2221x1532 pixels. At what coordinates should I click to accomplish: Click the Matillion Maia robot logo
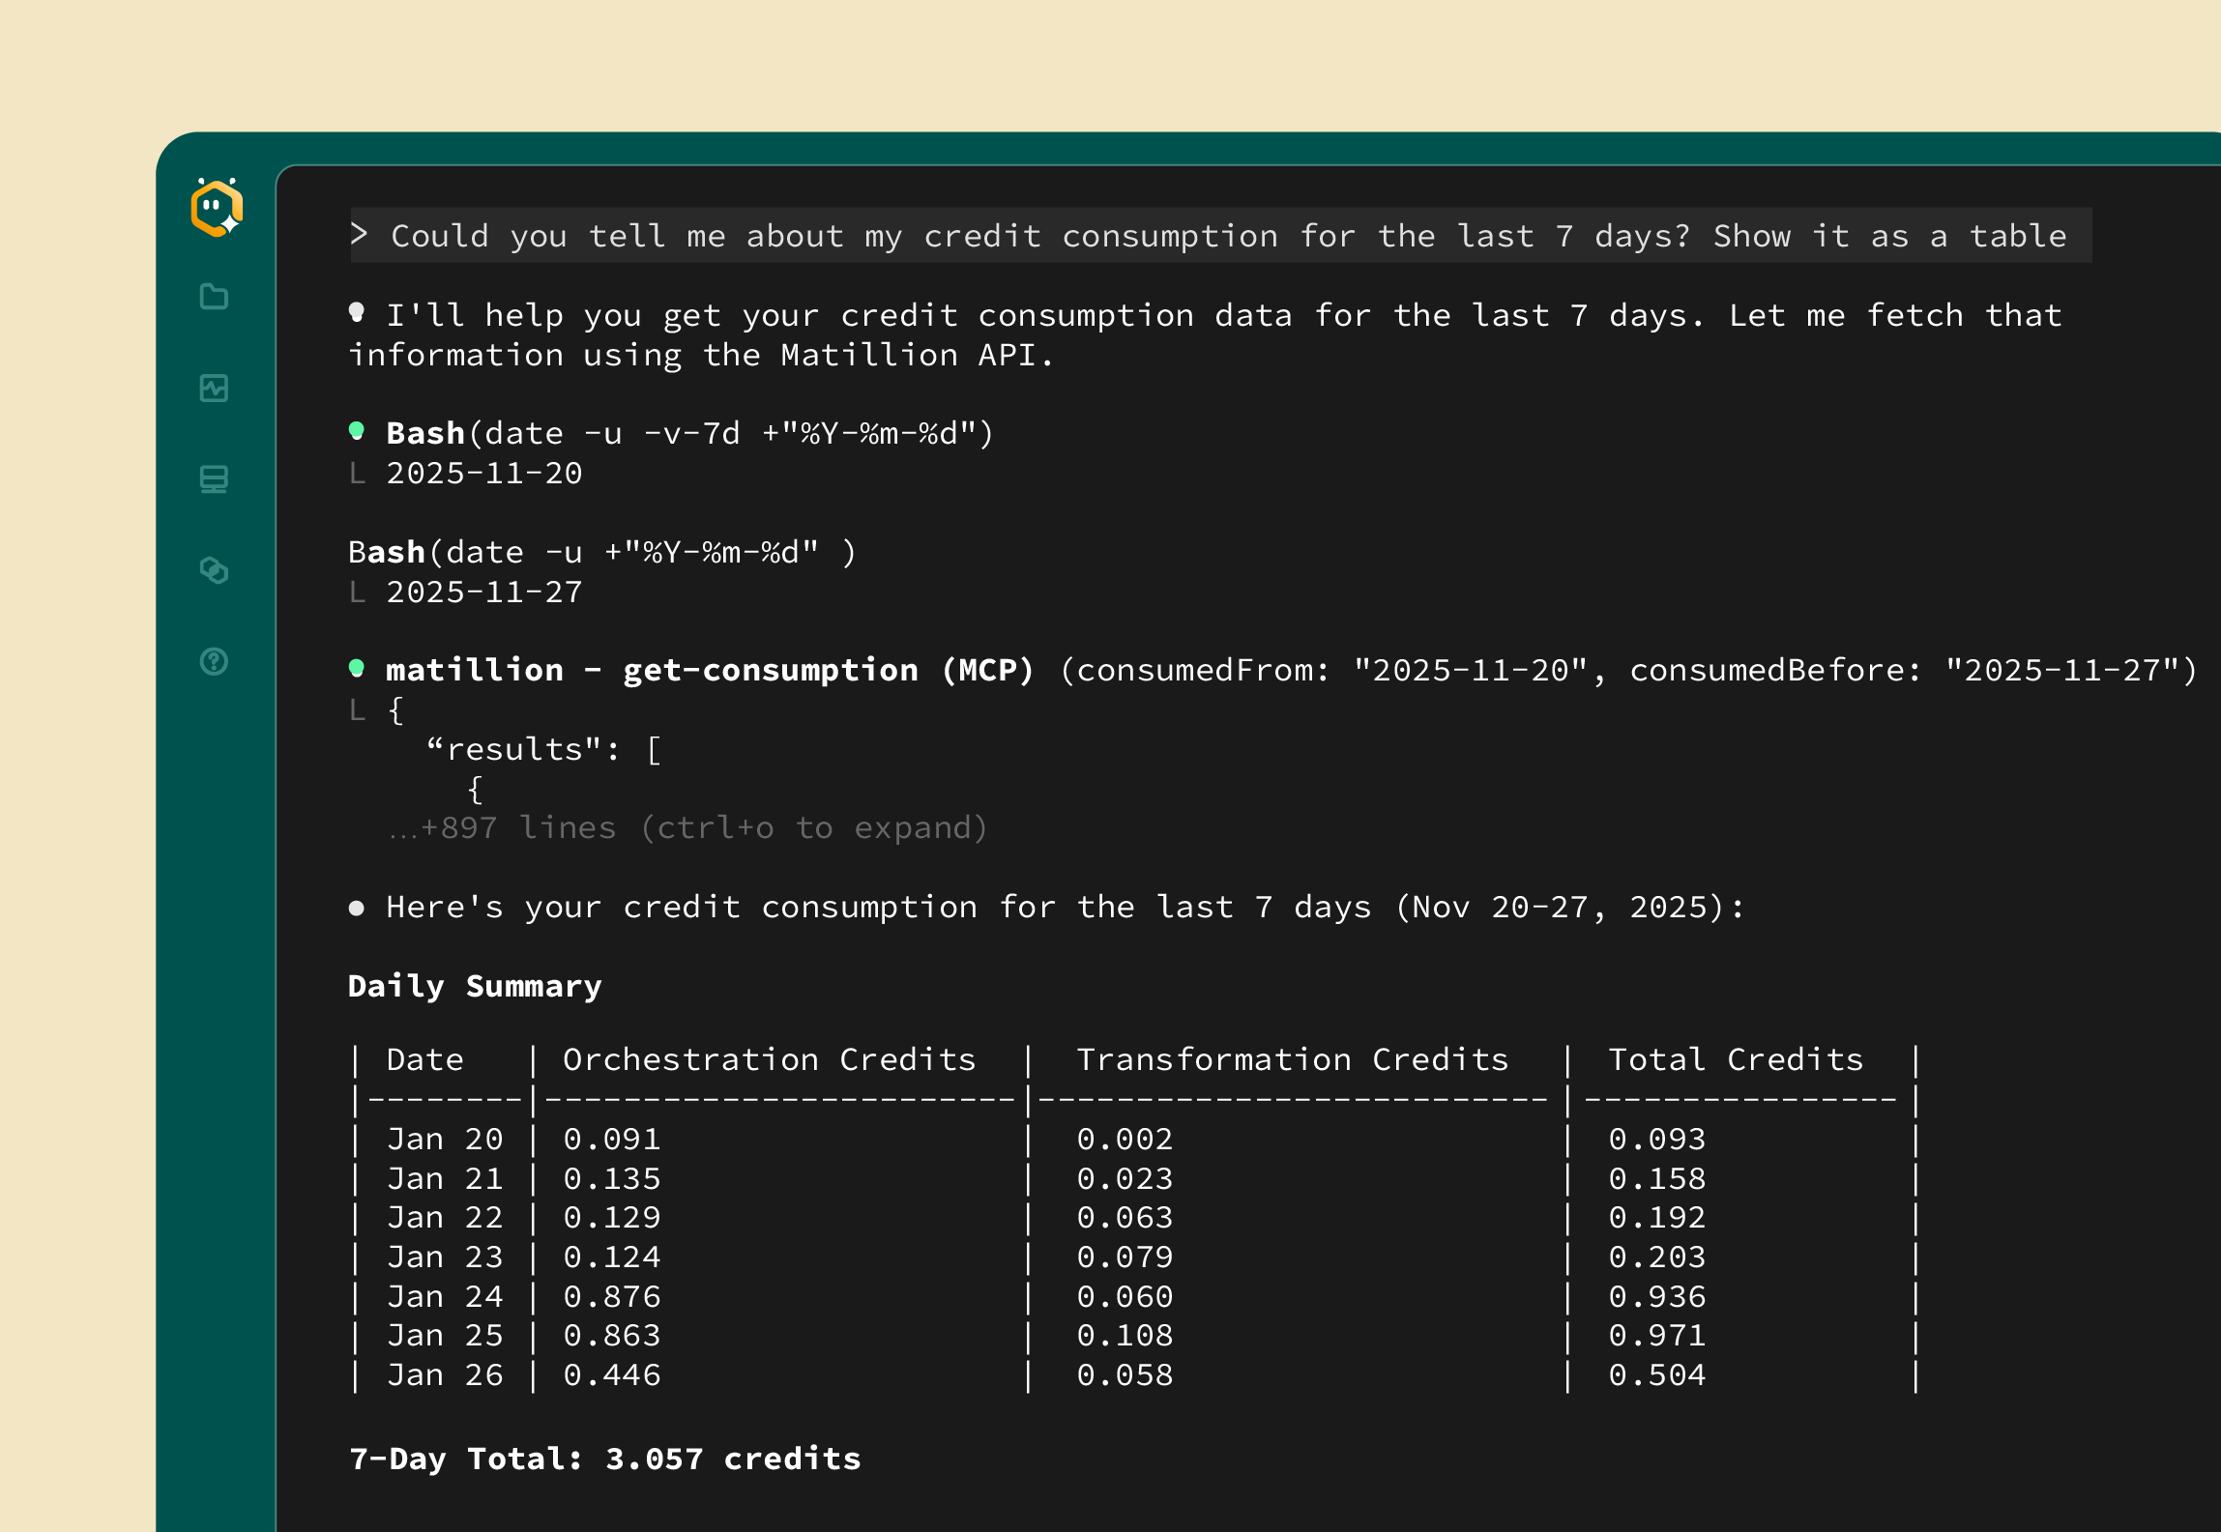tap(215, 206)
